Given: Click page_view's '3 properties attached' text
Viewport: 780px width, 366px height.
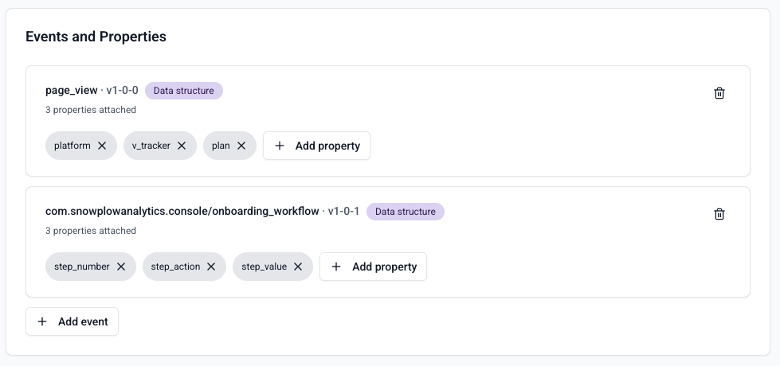Looking at the screenshot, I should [x=91, y=110].
